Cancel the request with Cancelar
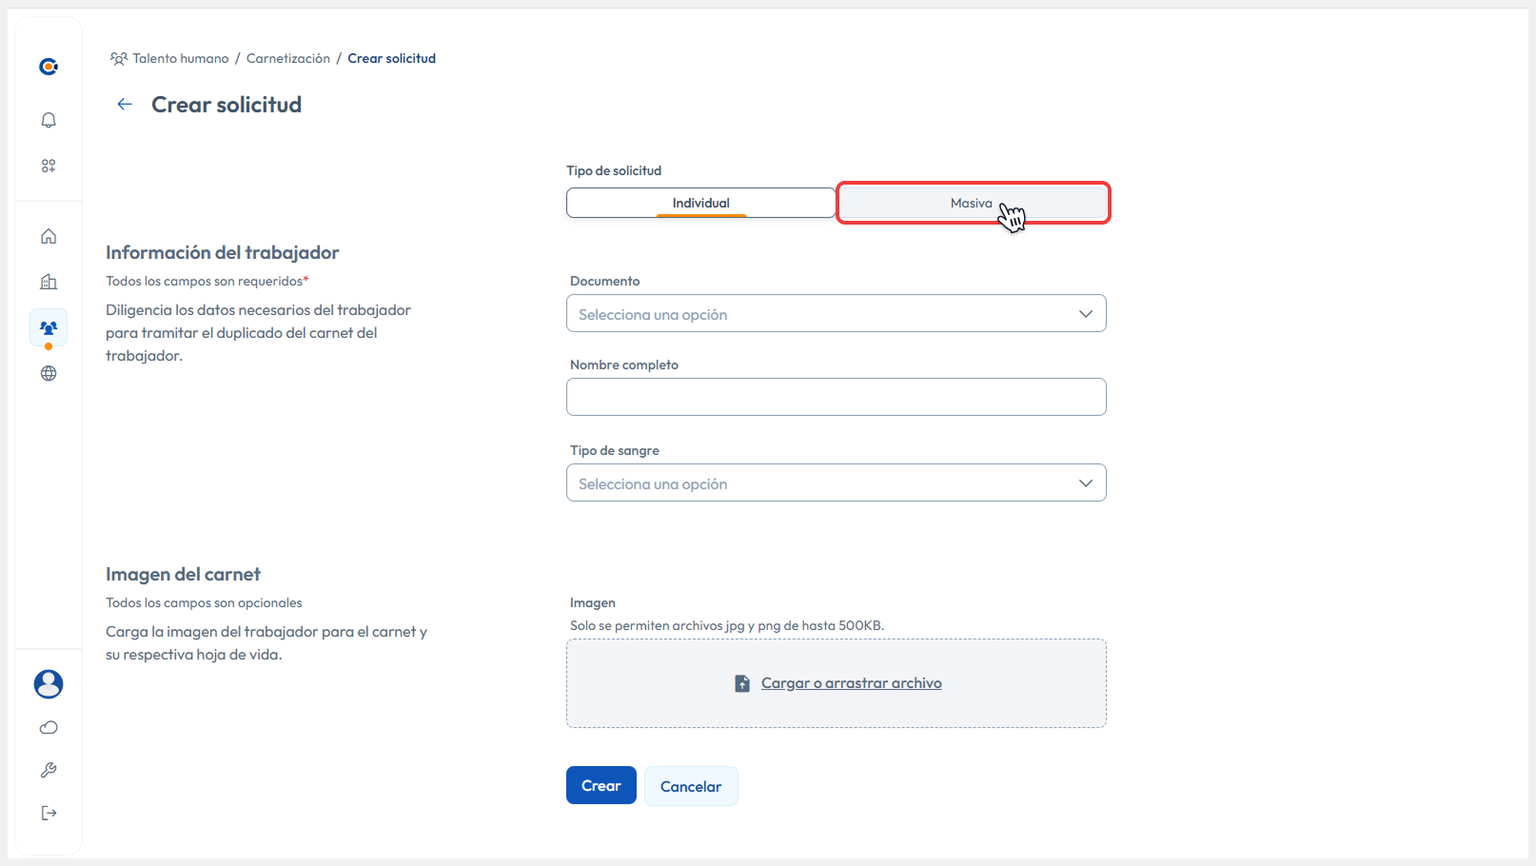1536x866 pixels. click(x=691, y=785)
